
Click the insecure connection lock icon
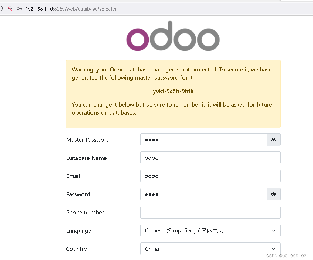click(x=10, y=9)
